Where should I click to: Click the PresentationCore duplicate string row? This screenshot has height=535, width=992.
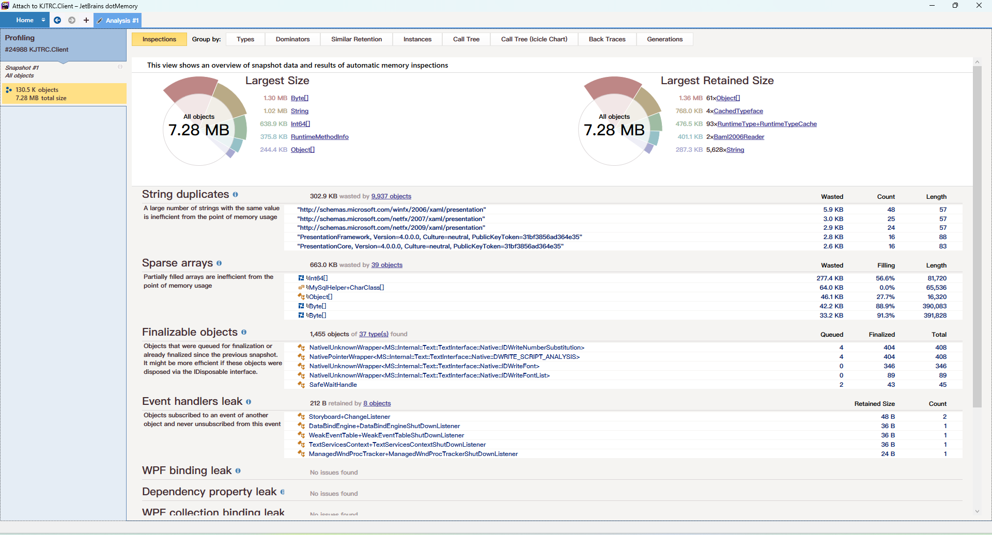[623, 246]
